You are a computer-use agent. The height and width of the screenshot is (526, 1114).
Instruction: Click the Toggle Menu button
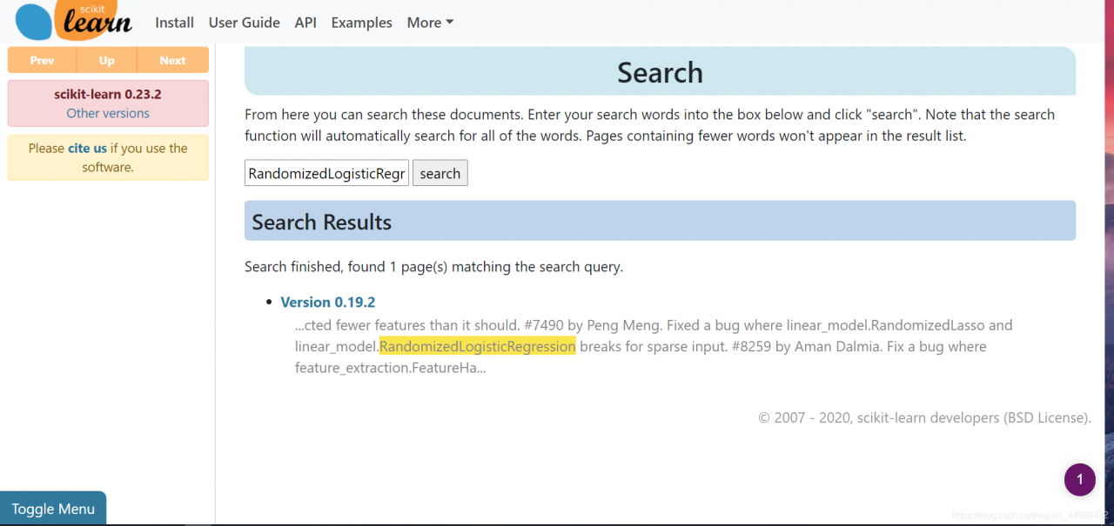pos(53,509)
